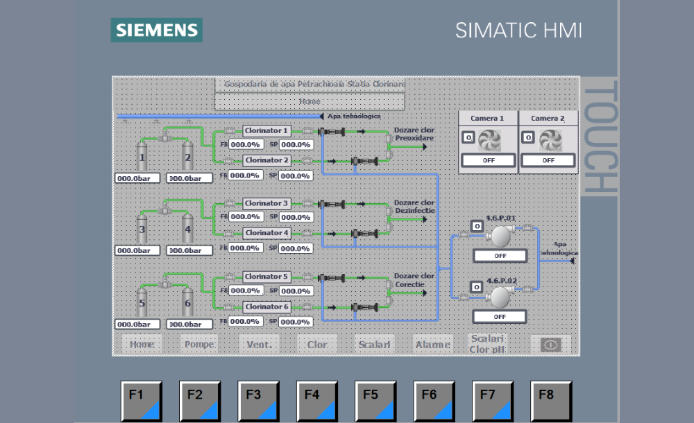Toggle the 4.6.P.02 pump O switch
This screenshot has width=694, height=423.
tap(476, 287)
